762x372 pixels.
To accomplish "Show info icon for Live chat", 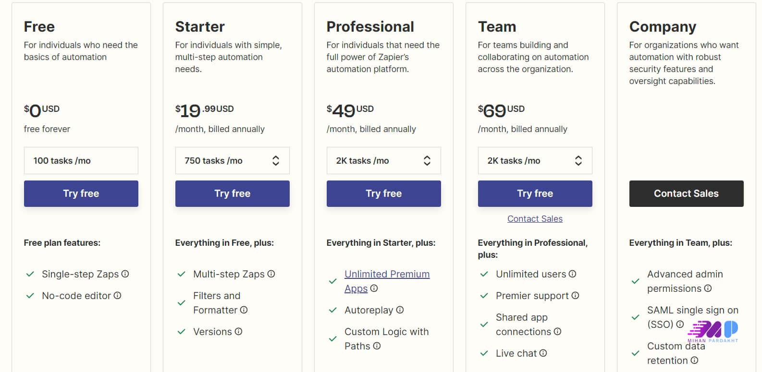I will coord(543,353).
